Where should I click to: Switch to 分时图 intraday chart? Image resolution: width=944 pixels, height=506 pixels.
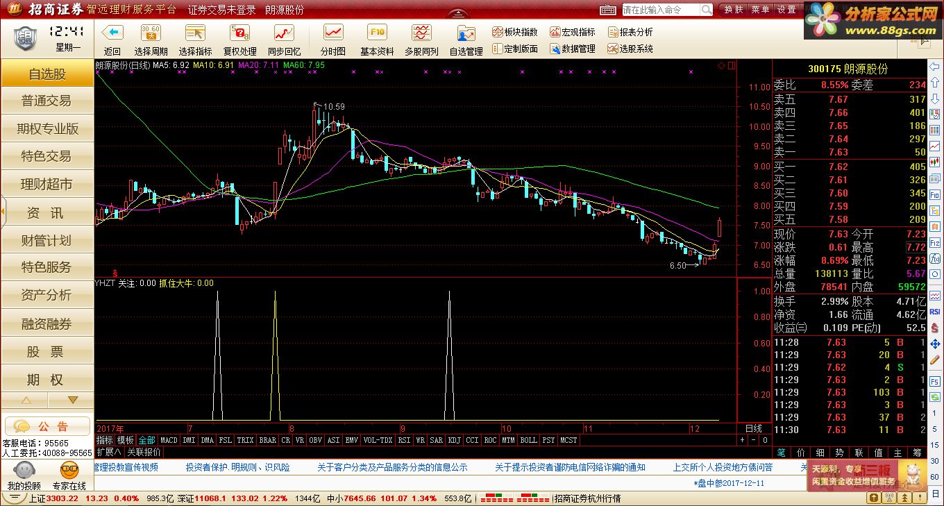coord(333,41)
